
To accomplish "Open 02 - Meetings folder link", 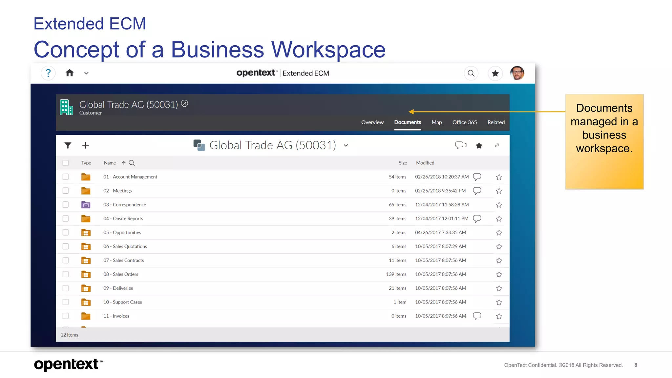I will pos(117,191).
